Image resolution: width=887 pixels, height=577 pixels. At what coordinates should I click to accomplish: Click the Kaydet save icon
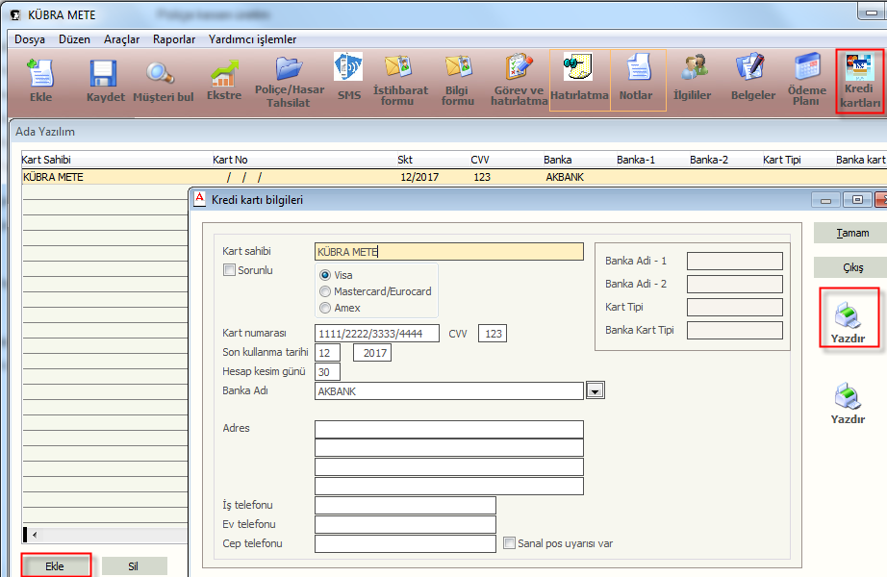pos(105,81)
